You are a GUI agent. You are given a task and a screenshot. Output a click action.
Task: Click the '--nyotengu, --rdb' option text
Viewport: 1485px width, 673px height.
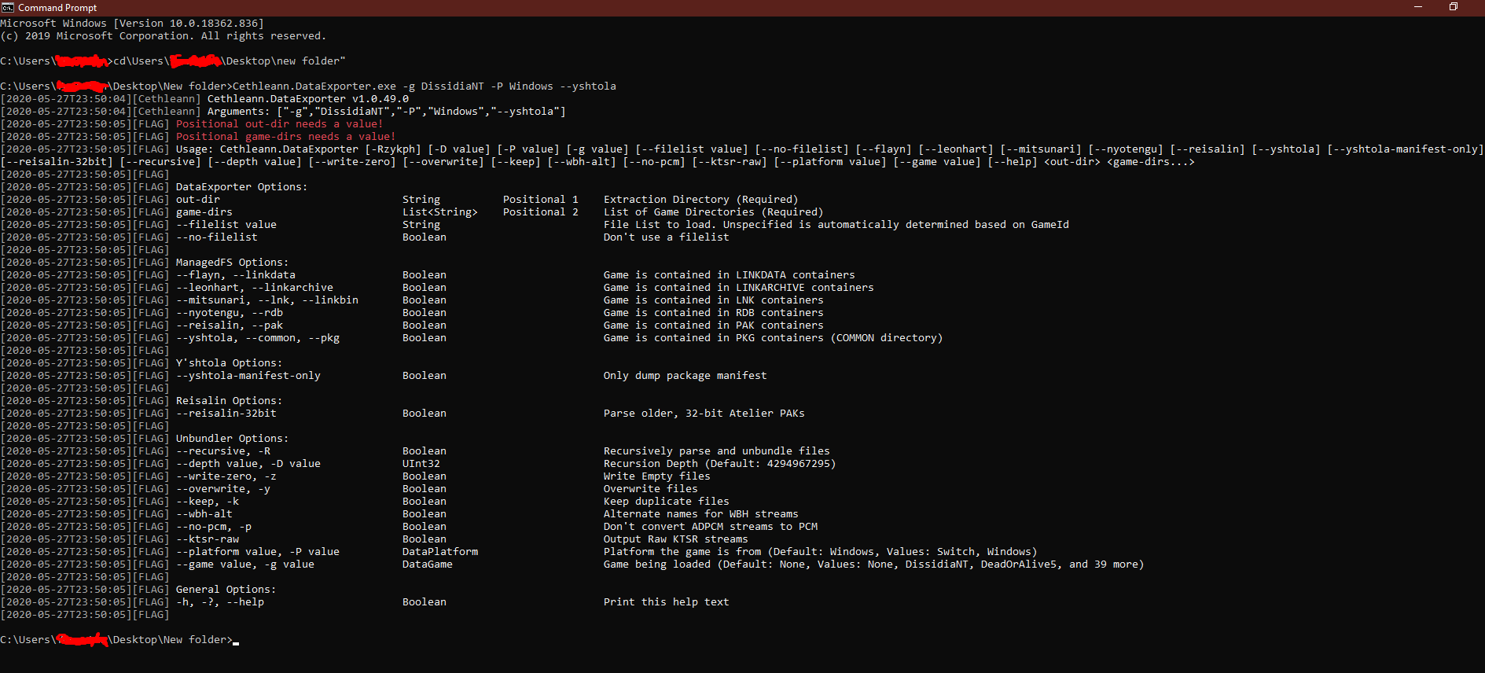point(230,313)
